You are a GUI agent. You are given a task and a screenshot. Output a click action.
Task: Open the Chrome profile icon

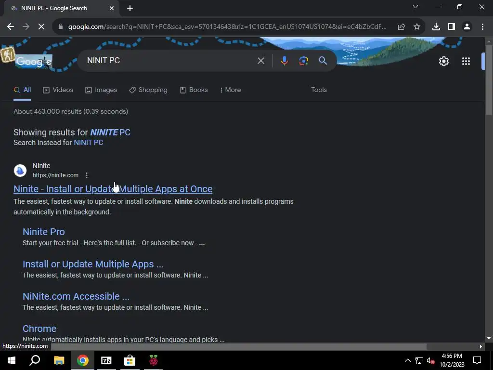point(467,27)
